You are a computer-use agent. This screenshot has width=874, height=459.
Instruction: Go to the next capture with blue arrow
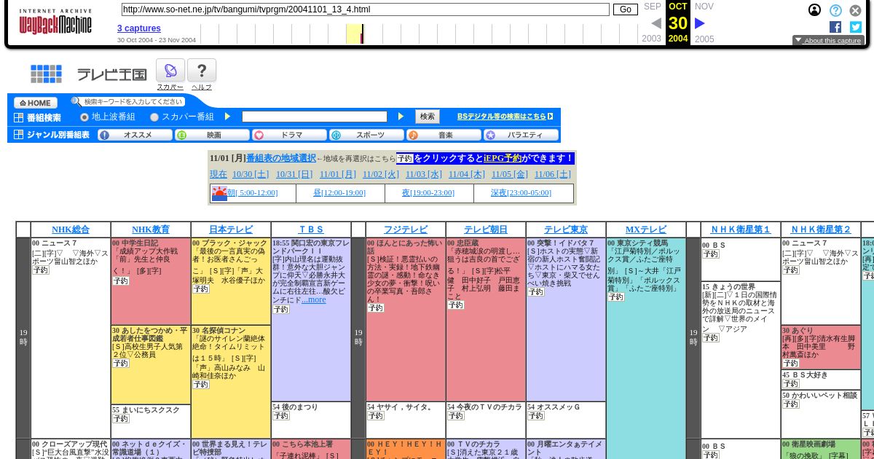[699, 23]
